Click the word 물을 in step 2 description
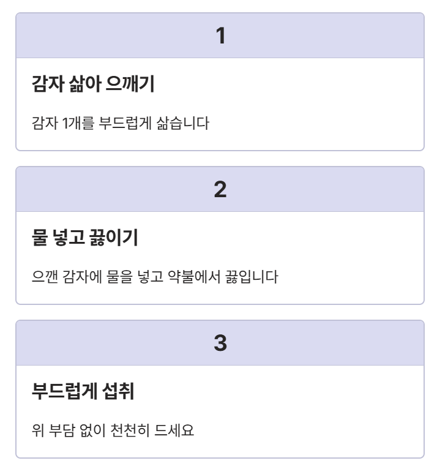Viewport: 437px width, 466px height. tap(119, 277)
